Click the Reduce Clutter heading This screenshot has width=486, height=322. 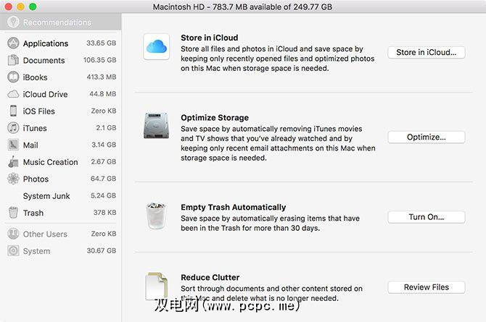pos(210,277)
